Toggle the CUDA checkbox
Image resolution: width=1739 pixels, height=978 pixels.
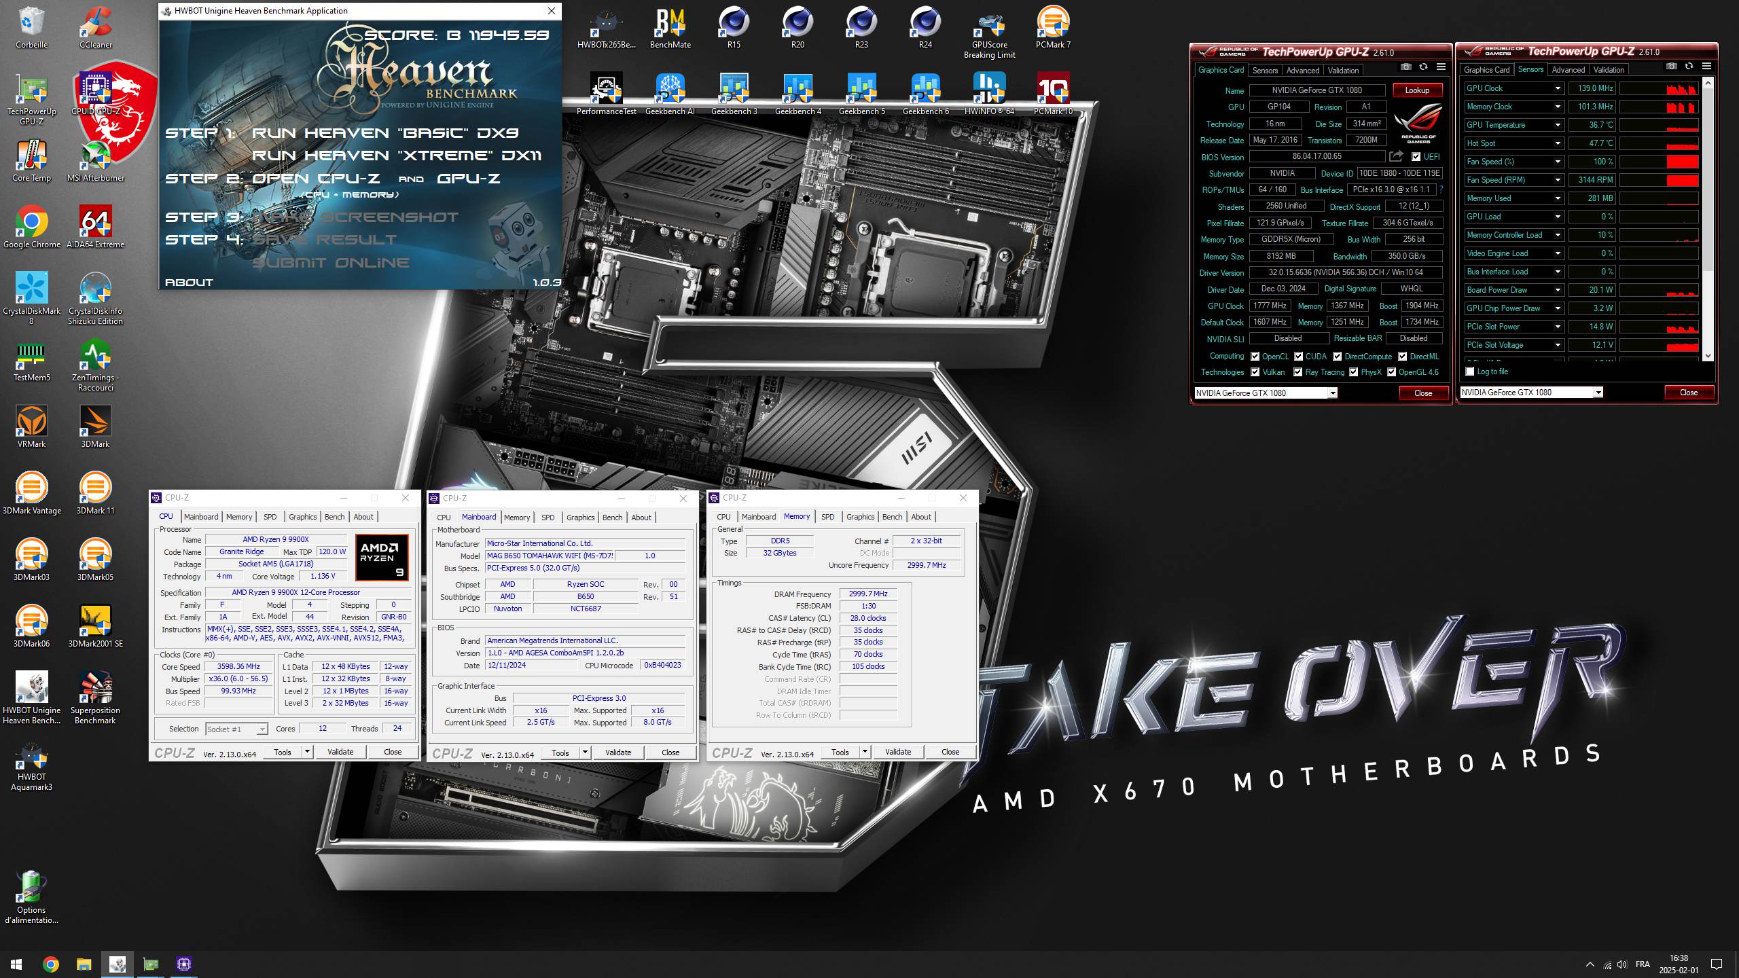coord(1298,357)
